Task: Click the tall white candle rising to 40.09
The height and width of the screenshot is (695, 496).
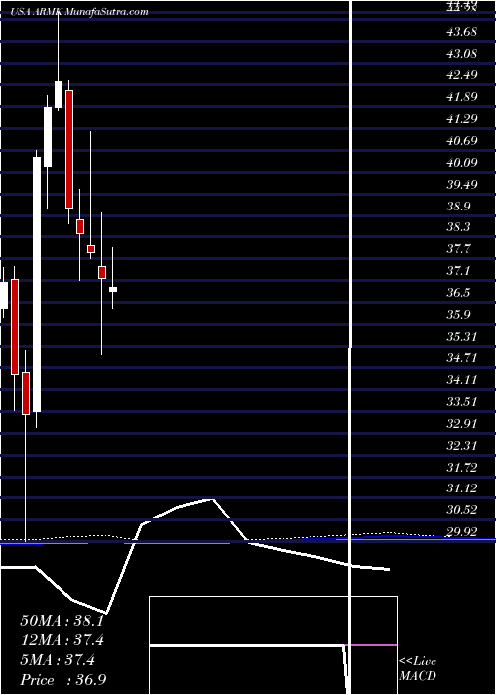Action: click(x=37, y=285)
